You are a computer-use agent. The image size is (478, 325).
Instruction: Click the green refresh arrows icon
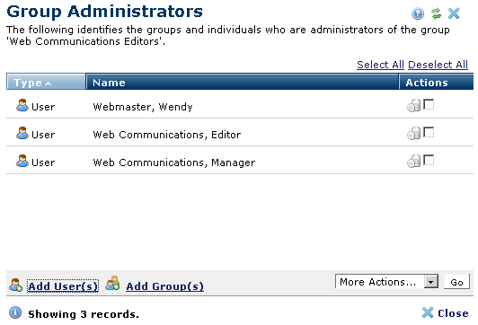[437, 13]
